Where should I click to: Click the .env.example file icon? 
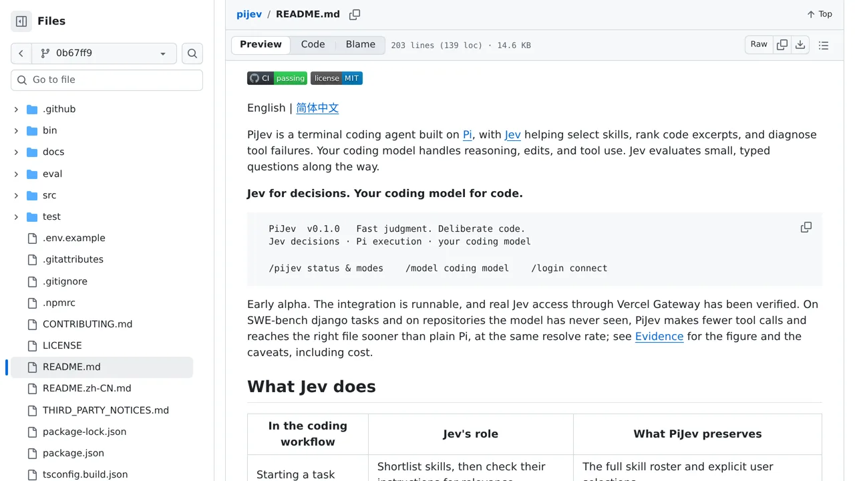point(32,238)
